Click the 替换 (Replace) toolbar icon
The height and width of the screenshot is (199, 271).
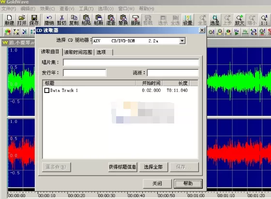click(x=123, y=20)
